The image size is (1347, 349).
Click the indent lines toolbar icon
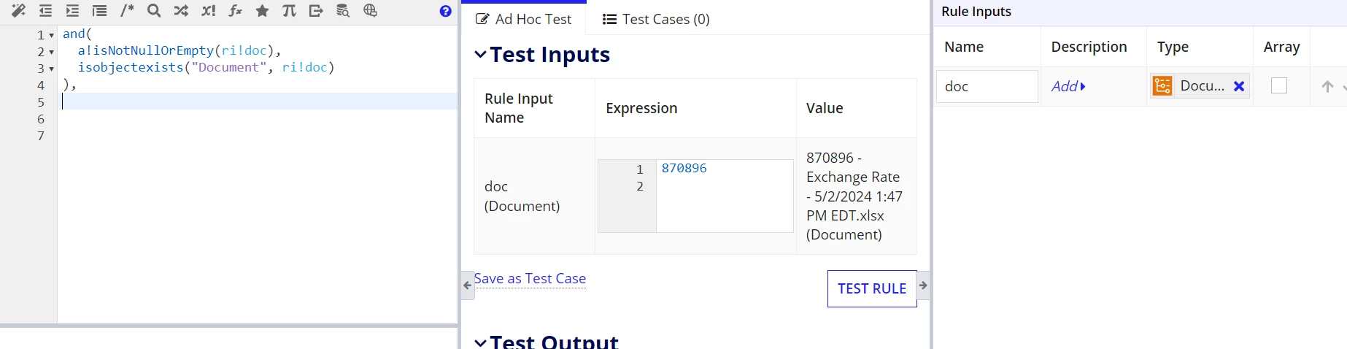point(72,11)
